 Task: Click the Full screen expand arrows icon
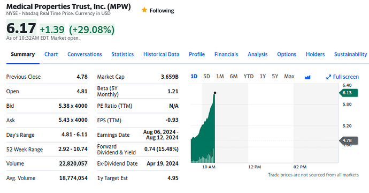328,77
